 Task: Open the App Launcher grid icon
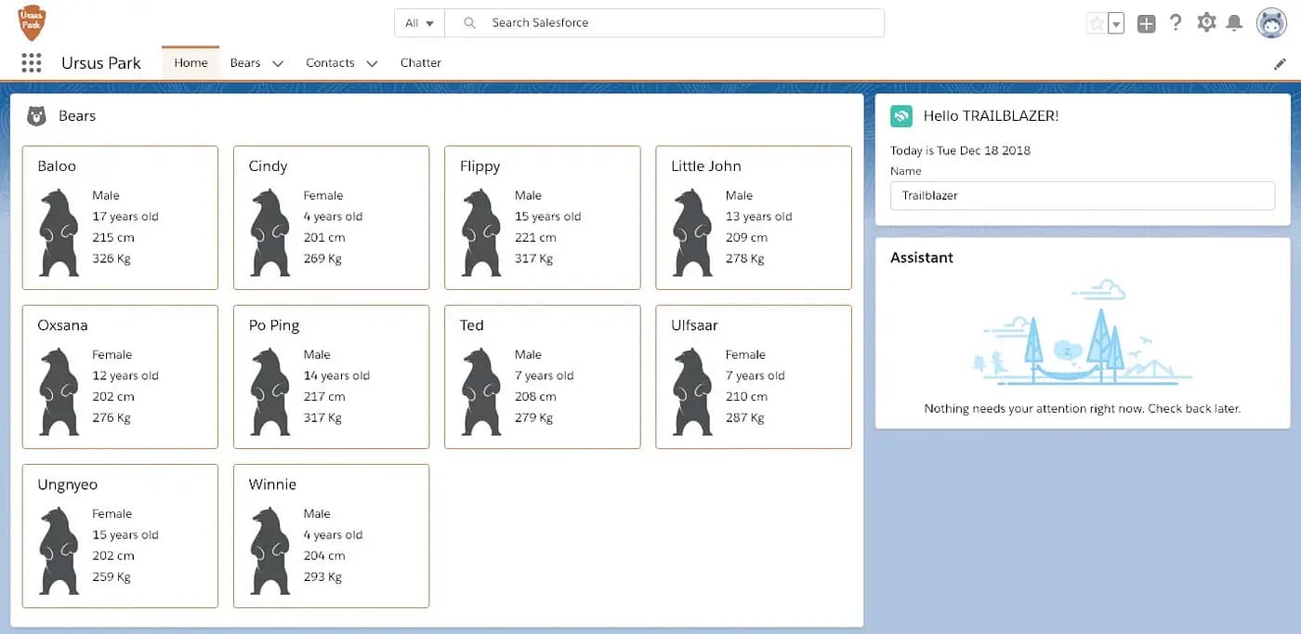click(x=31, y=63)
